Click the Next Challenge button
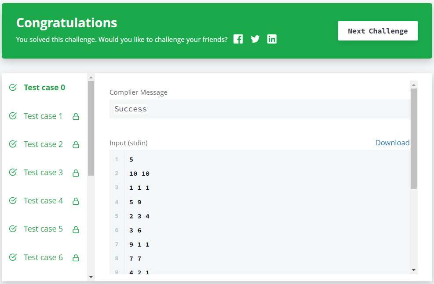Viewport: 434px width, 284px height. tap(378, 31)
